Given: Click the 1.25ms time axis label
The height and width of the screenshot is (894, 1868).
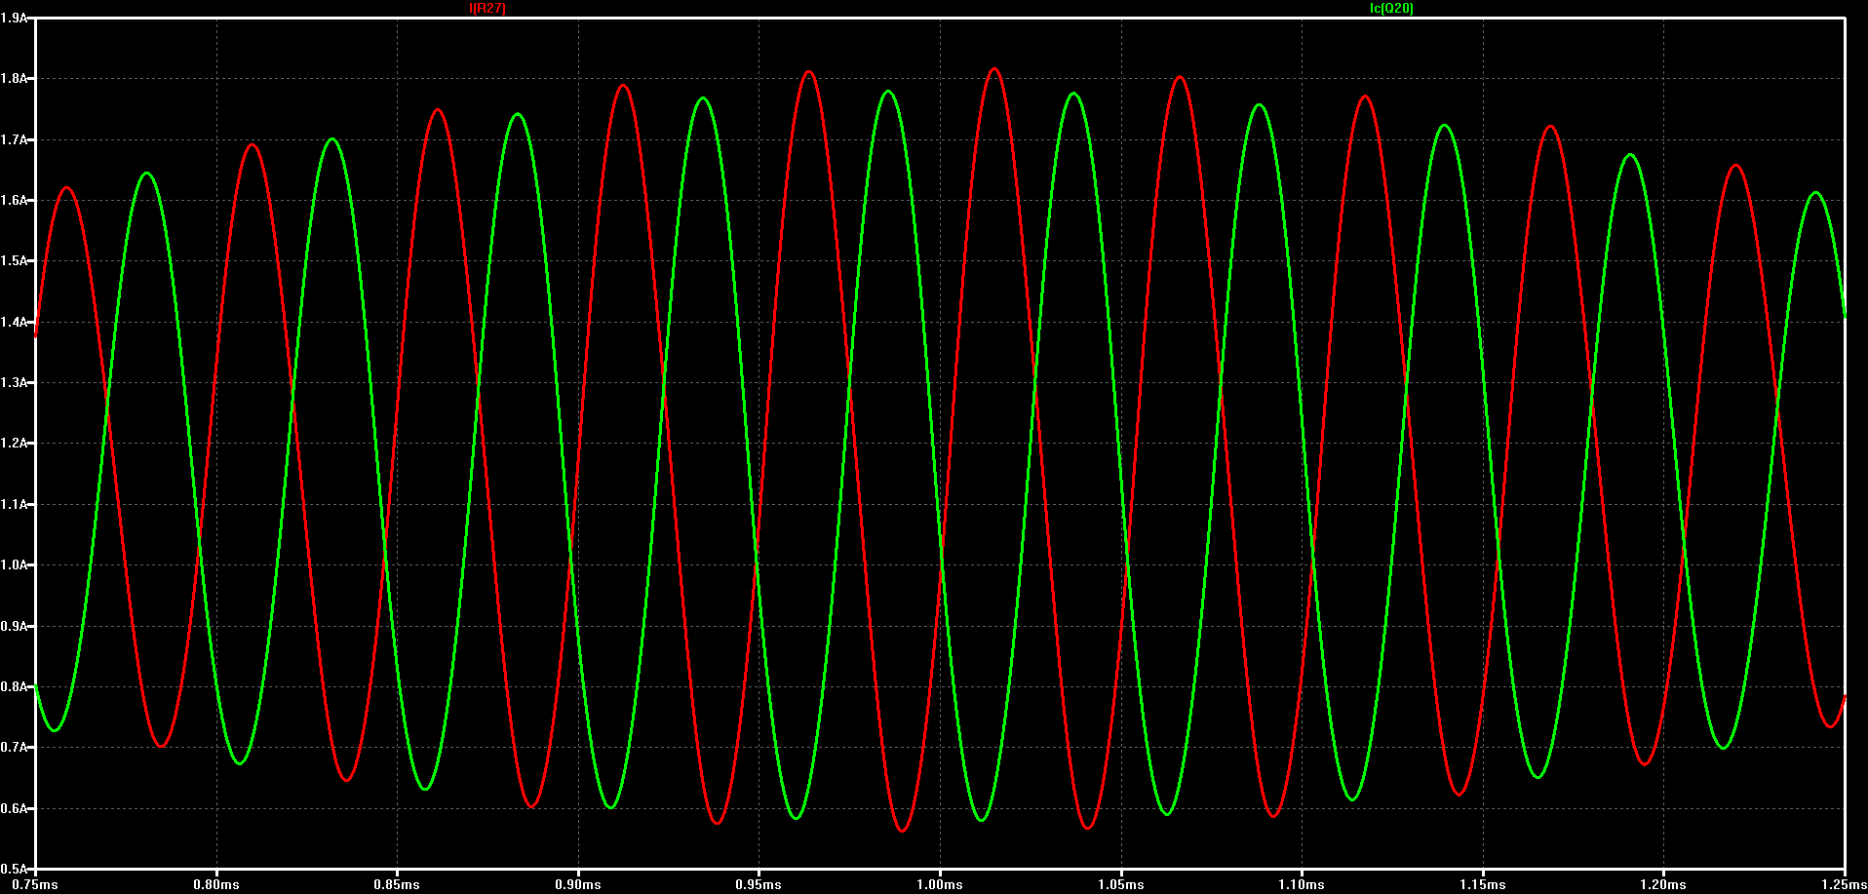Looking at the screenshot, I should [1845, 885].
